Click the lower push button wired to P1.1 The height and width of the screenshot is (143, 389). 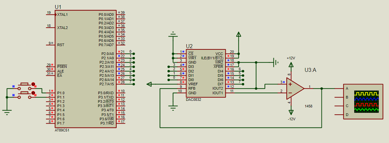click(24, 95)
